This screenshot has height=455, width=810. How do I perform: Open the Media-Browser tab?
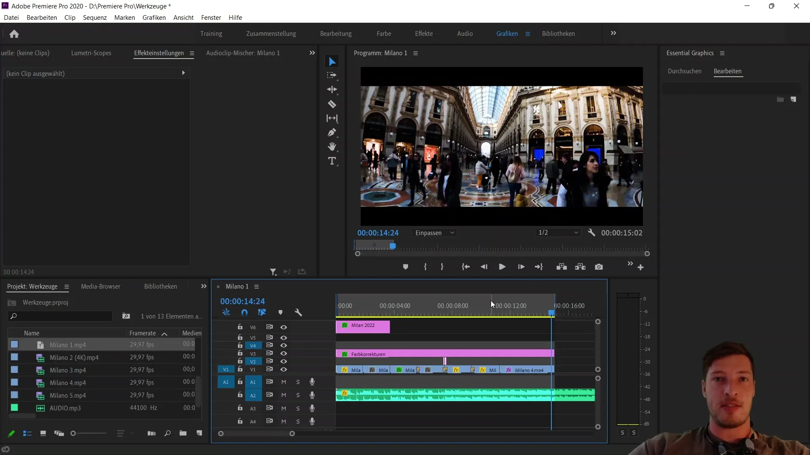point(100,286)
